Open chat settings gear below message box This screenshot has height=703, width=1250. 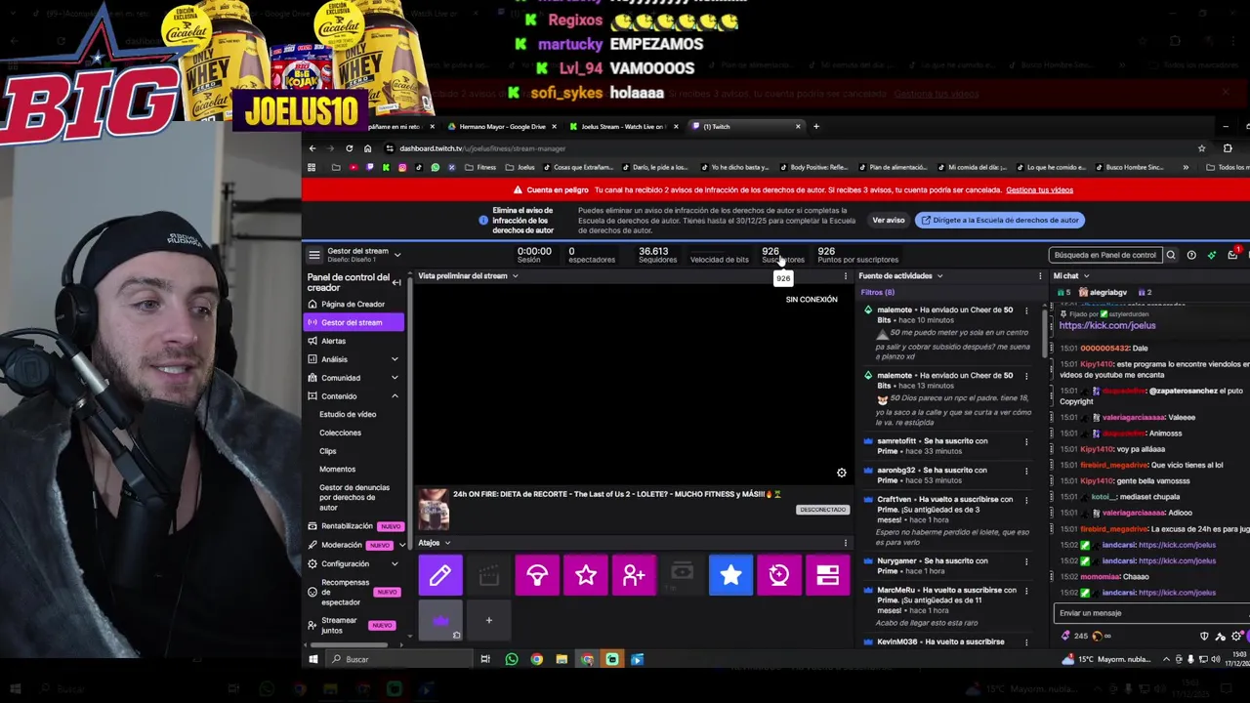1236,636
